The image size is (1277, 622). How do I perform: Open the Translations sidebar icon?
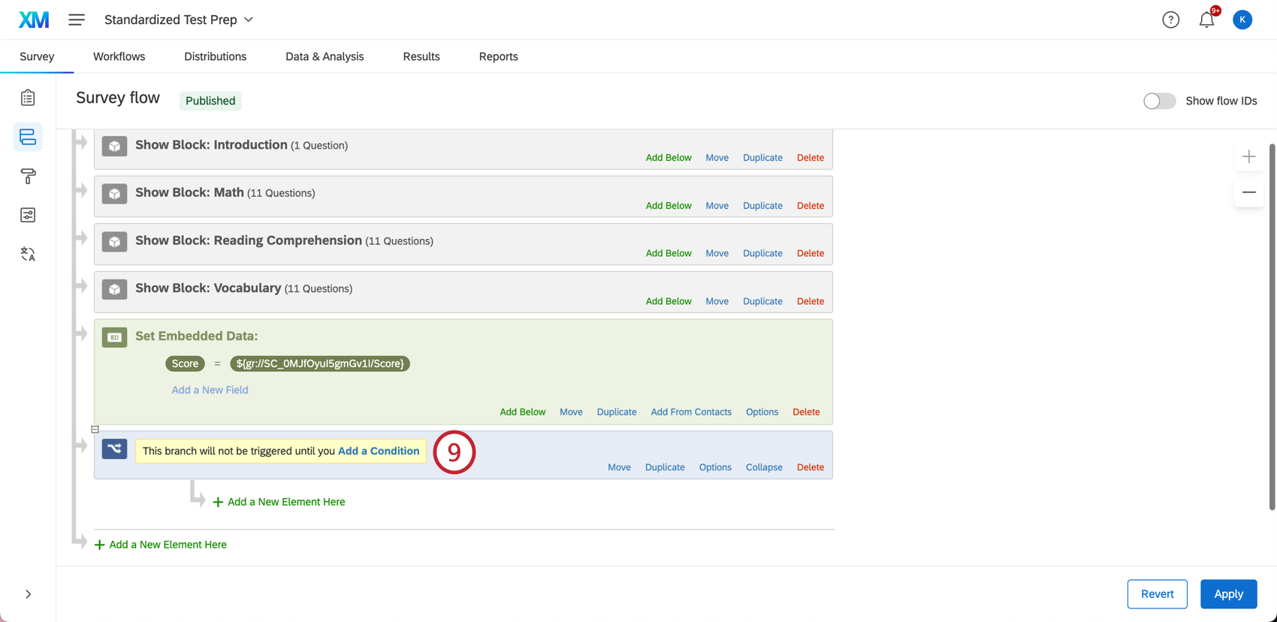pyautogui.click(x=28, y=254)
